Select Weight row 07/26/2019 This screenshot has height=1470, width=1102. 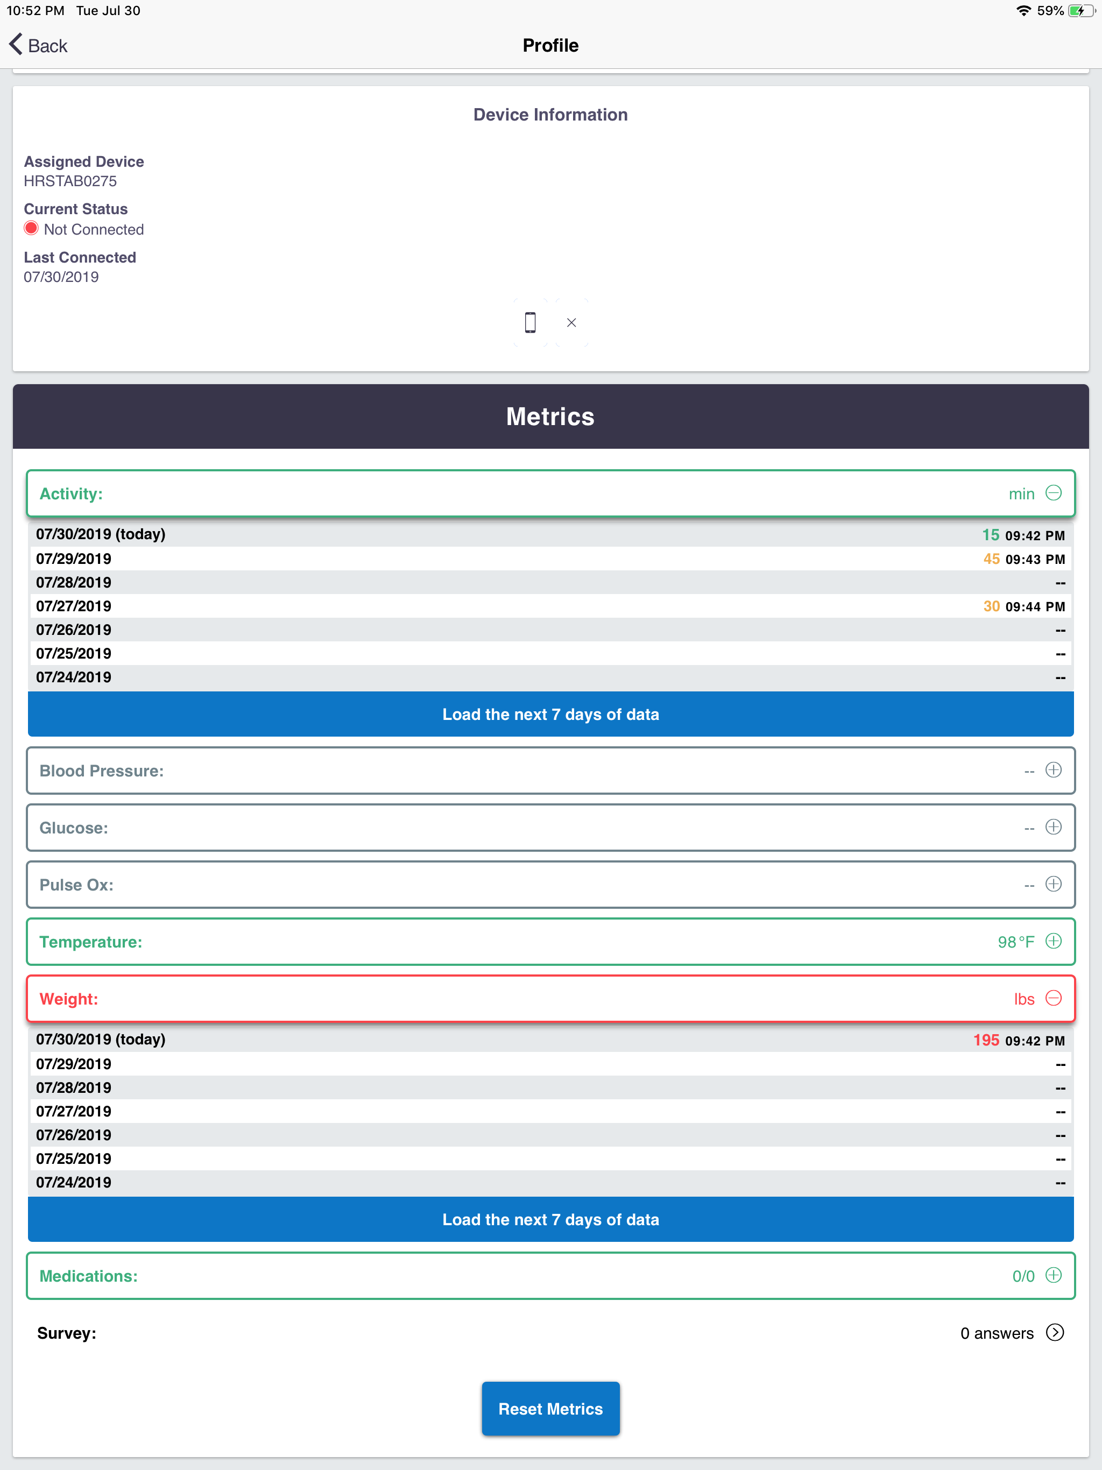tap(551, 1134)
